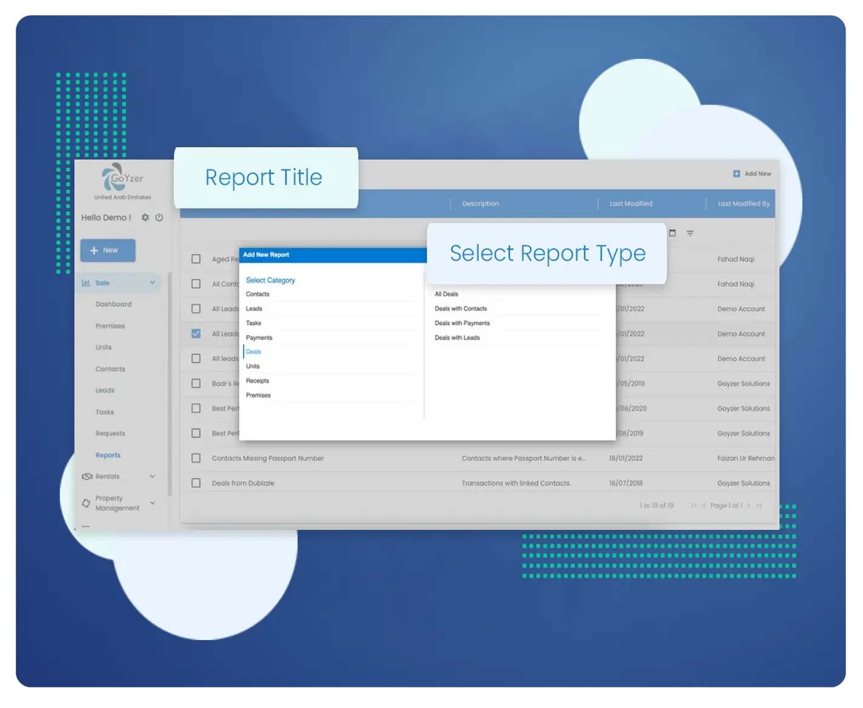Click the blue New button
This screenshot has height=708, width=863.
click(x=108, y=250)
